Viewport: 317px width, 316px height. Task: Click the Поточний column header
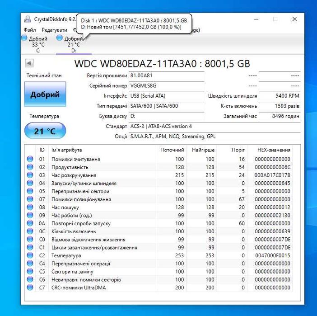pyautogui.click(x=172, y=150)
